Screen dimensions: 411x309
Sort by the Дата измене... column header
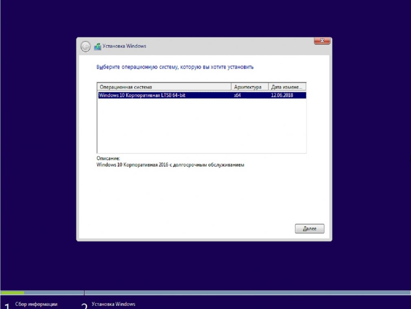point(287,87)
